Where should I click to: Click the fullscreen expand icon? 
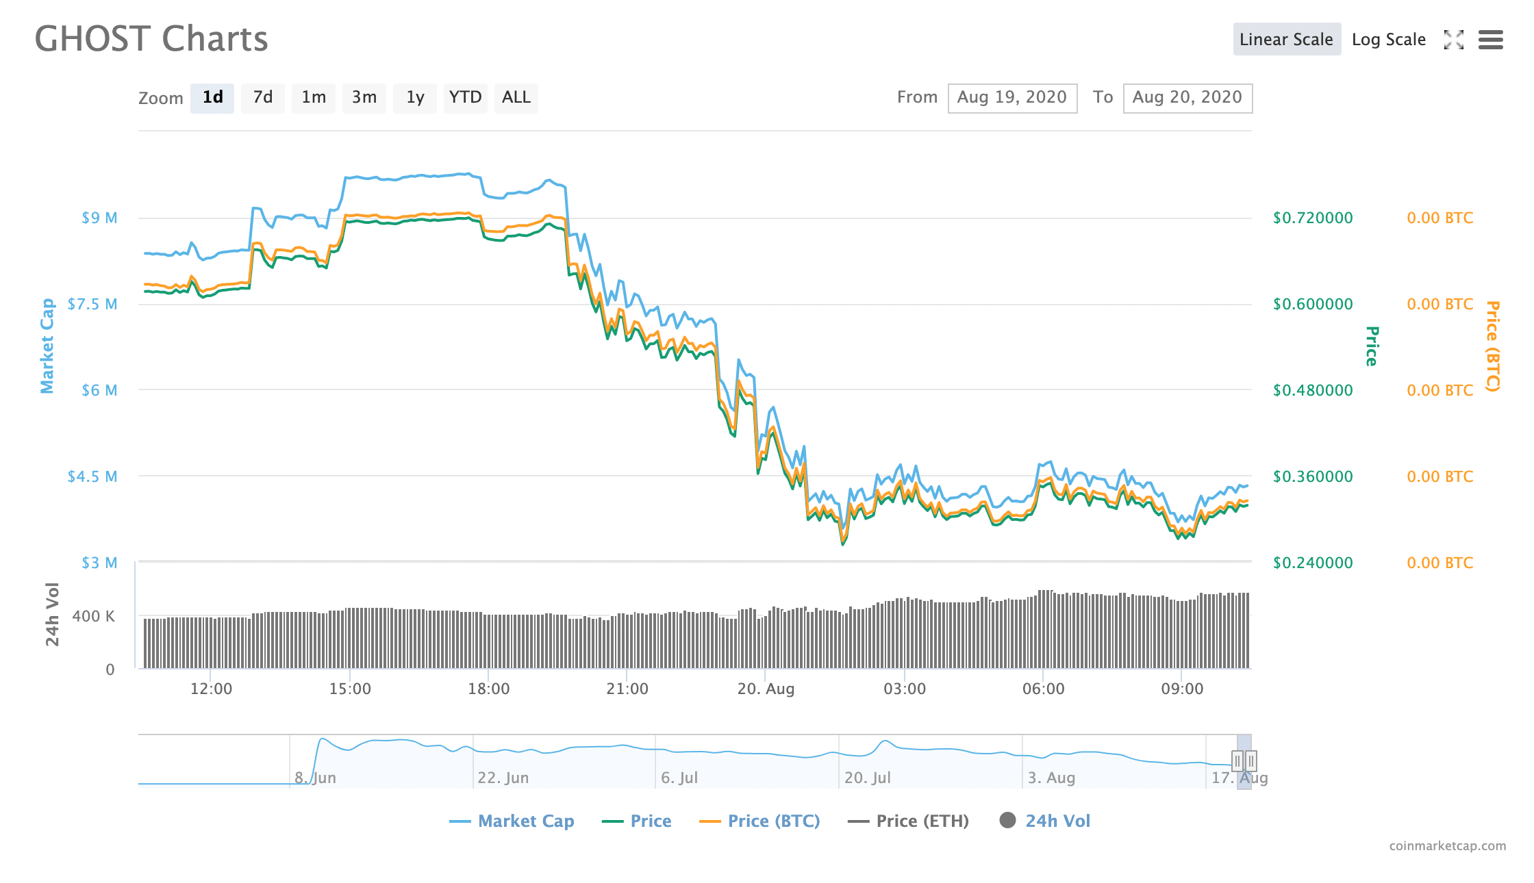click(x=1453, y=40)
